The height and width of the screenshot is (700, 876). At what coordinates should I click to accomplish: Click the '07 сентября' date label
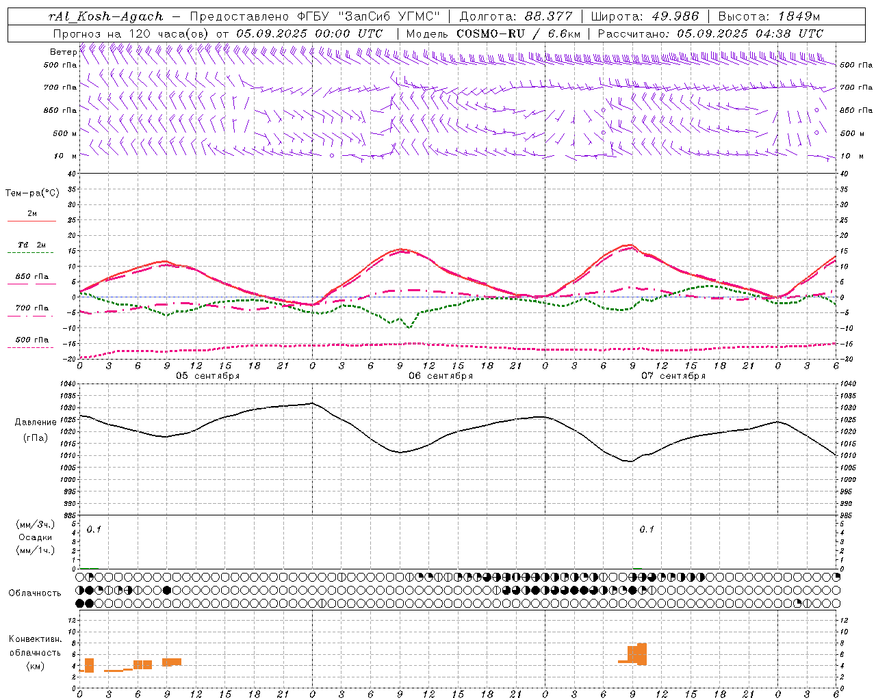pos(673,376)
